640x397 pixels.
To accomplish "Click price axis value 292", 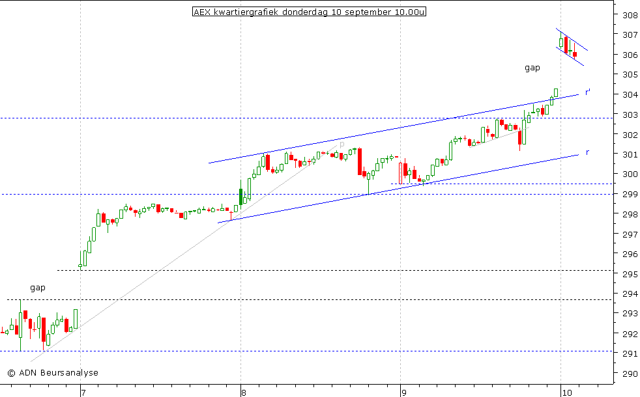I will click(x=630, y=334).
